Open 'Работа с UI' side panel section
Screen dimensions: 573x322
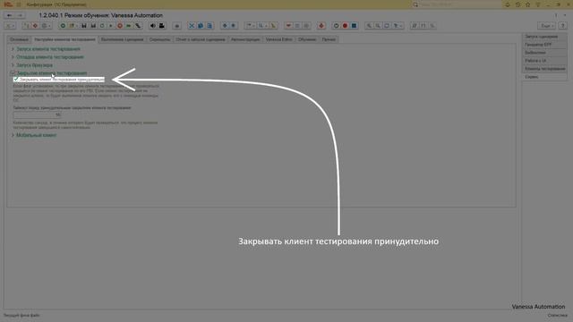(544, 61)
